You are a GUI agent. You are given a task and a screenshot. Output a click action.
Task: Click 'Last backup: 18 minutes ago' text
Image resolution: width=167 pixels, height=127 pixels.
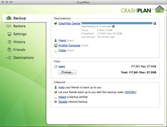tap(98, 37)
